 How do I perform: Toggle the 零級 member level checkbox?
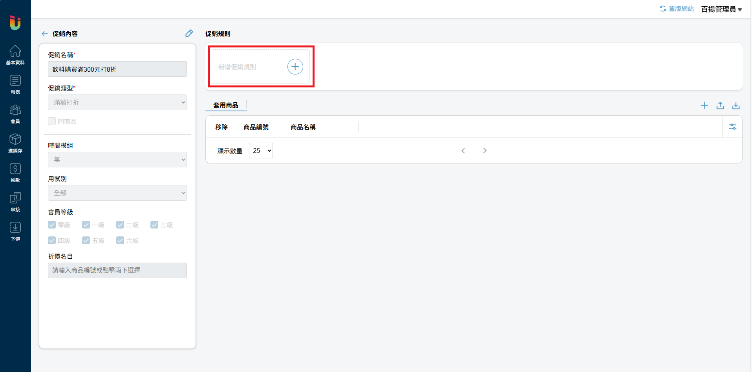[52, 225]
